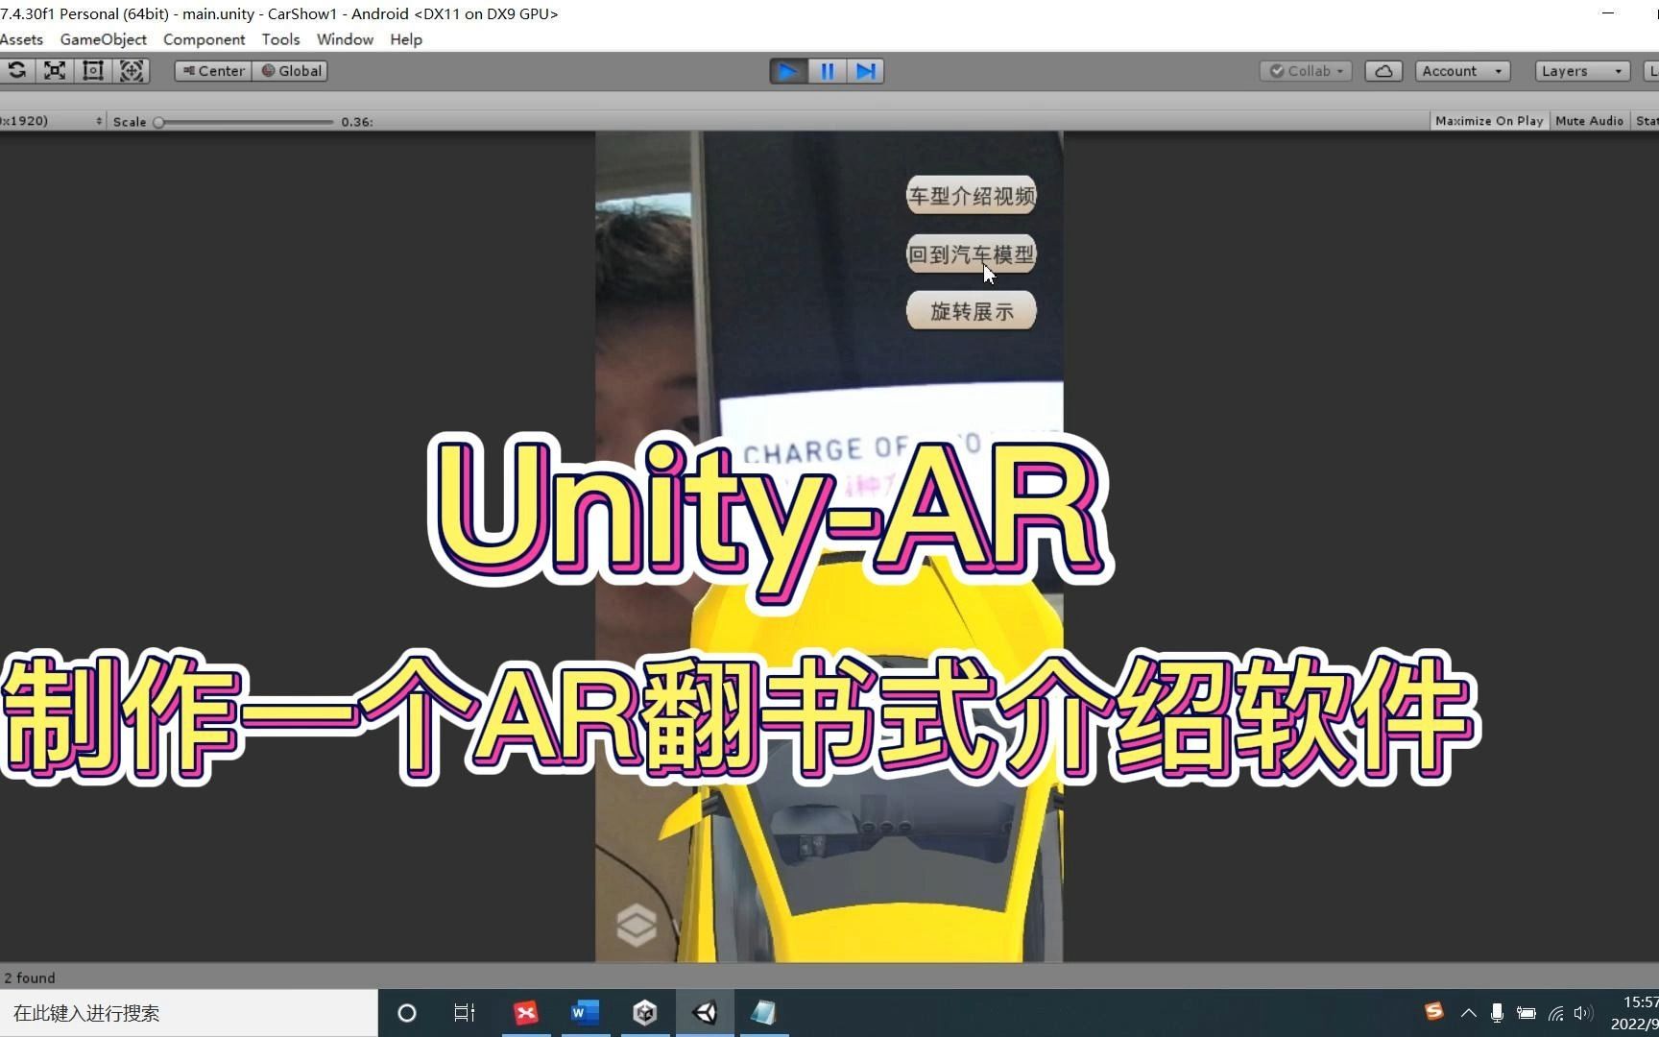This screenshot has width=1659, height=1037.
Task: Open the red XMind app on the taskbar
Action: [x=526, y=1013]
